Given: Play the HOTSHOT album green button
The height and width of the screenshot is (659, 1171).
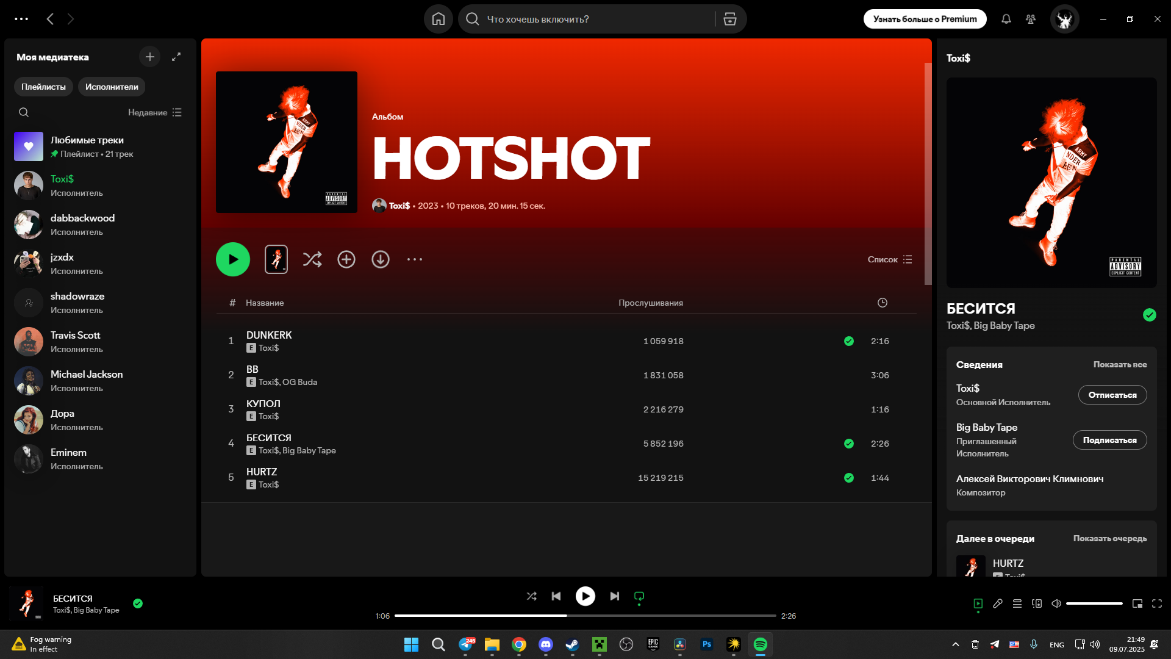Looking at the screenshot, I should (x=233, y=259).
